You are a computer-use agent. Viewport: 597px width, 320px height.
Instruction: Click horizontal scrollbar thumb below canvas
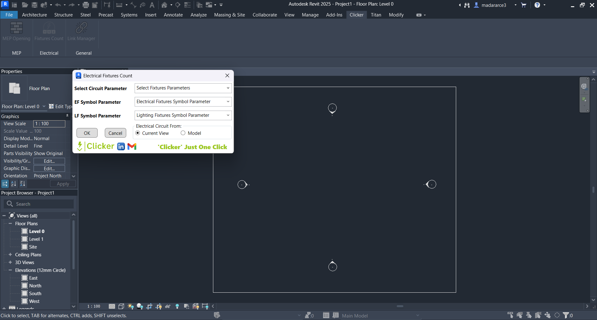[400, 306]
